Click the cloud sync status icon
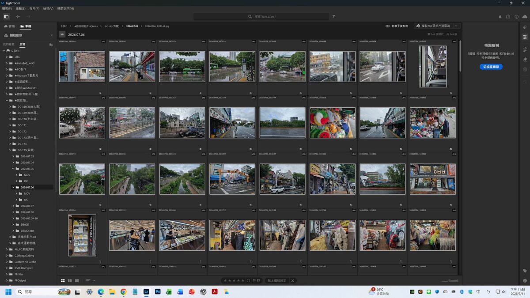This screenshot has width=530, height=298. coord(525,17)
